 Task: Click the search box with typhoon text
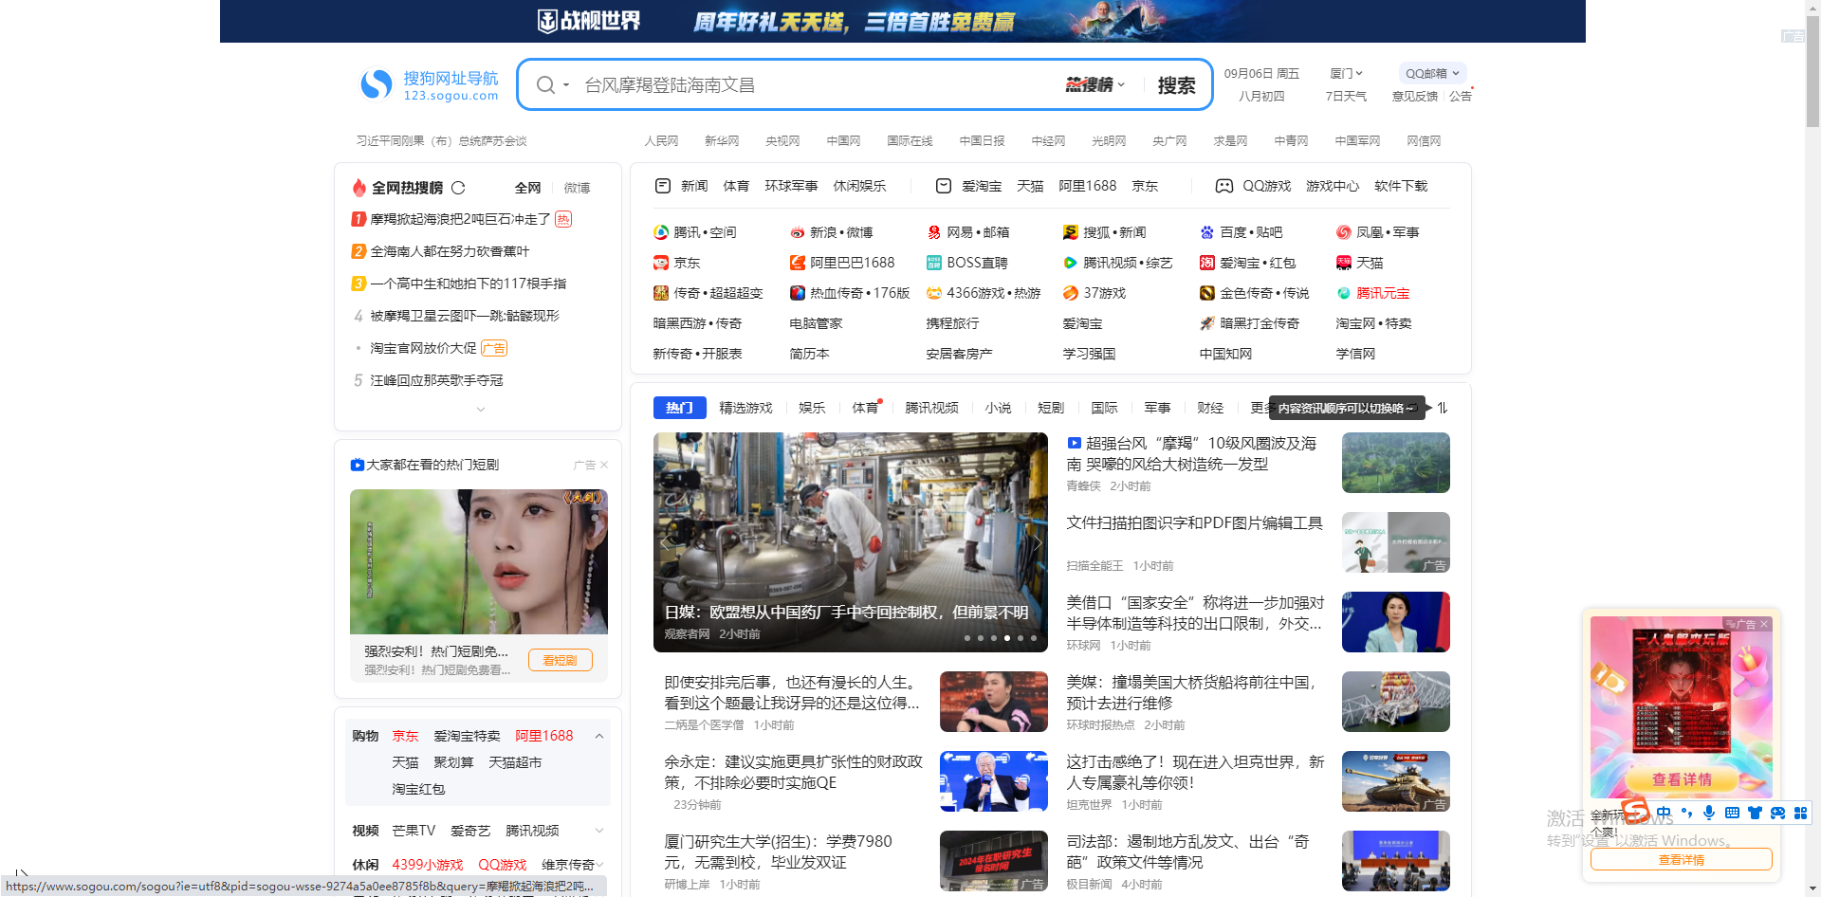click(816, 85)
